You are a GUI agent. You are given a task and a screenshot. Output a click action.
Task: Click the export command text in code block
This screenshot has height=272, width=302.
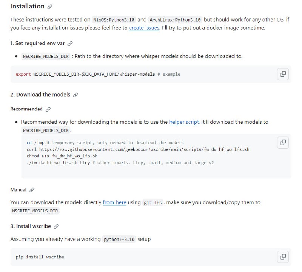tap(98, 74)
